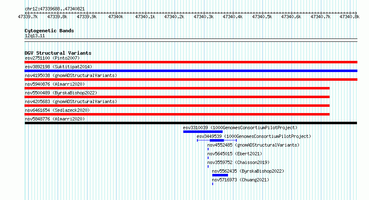369x200 pixels.
Task: Click the 47340k ruler tick label
Action: tap(116, 17)
